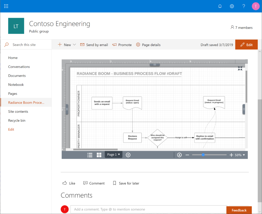Screen dimensions: 262x214
Task: Click the Contoso Engineering site title
Action: point(60,24)
